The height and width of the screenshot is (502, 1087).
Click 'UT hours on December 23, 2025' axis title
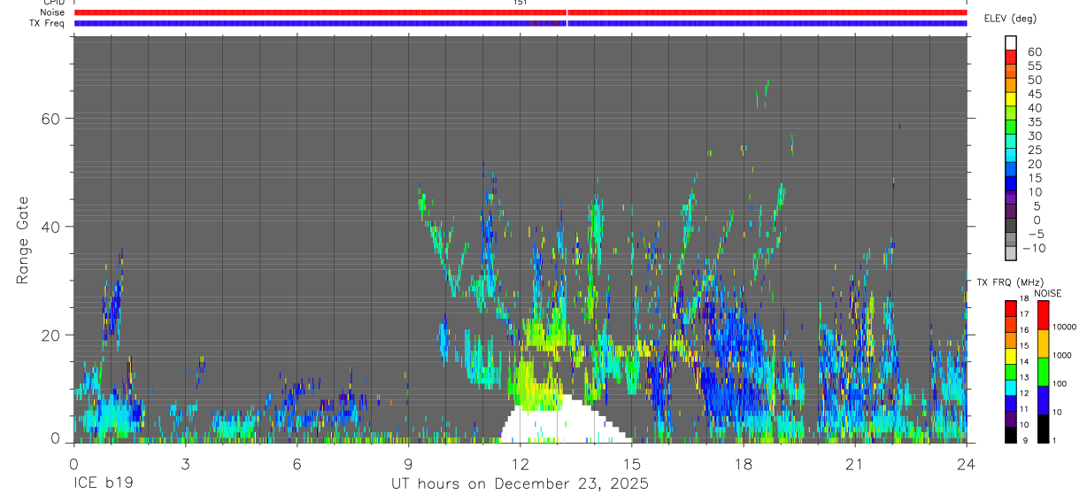[520, 484]
